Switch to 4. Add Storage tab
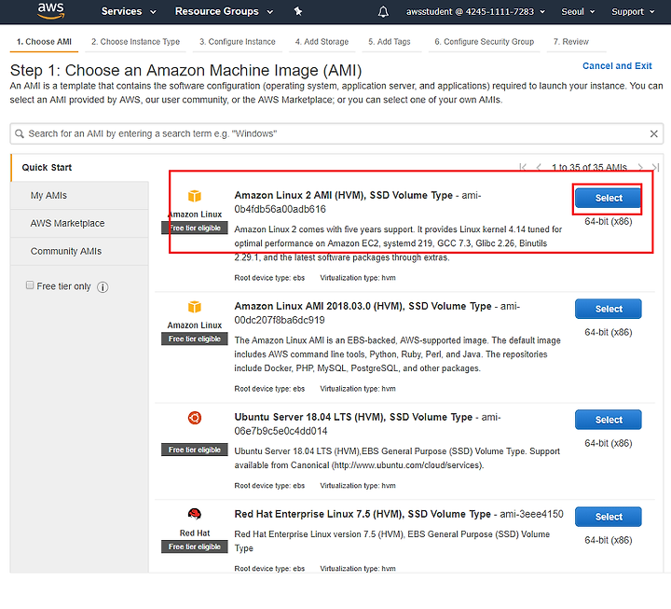Image resolution: width=671 pixels, height=609 pixels. (322, 42)
